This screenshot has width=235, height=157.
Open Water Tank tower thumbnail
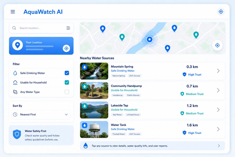point(94,129)
